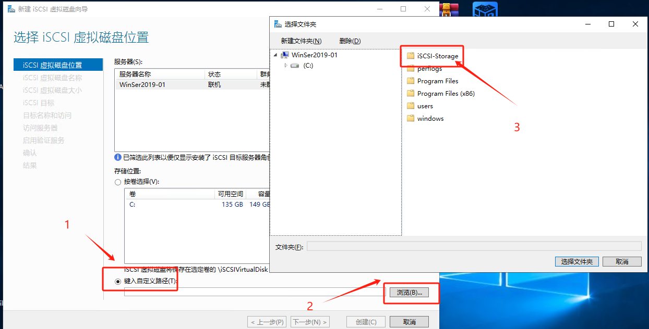Image resolution: width=649 pixels, height=329 pixels.
Task: Click the (C:) drive icon
Action: click(x=295, y=66)
